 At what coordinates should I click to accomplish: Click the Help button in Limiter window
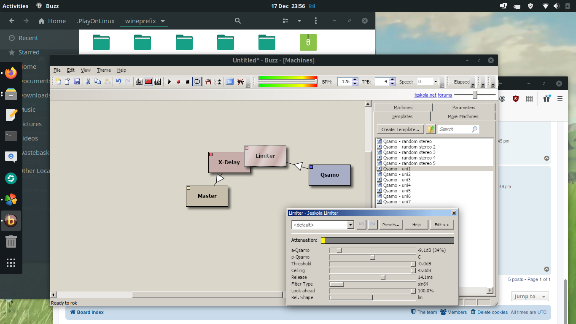click(x=417, y=225)
